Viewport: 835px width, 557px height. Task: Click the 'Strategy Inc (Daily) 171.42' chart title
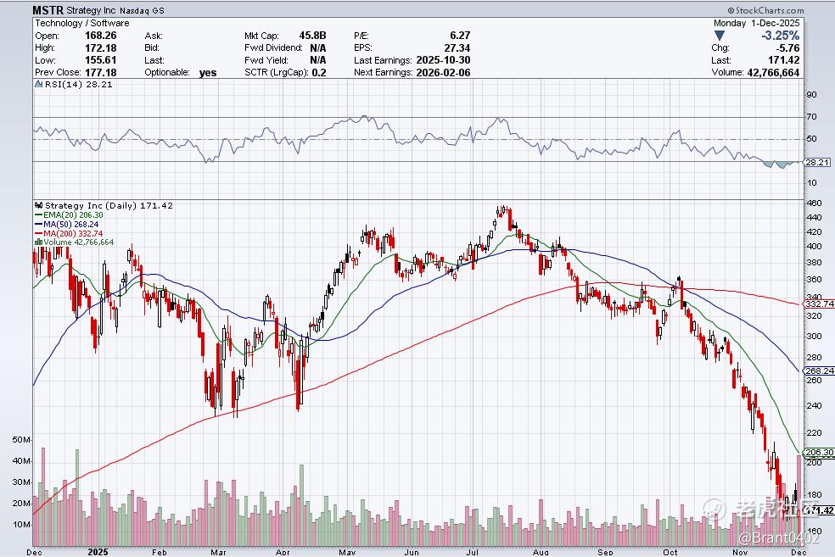[x=109, y=205]
